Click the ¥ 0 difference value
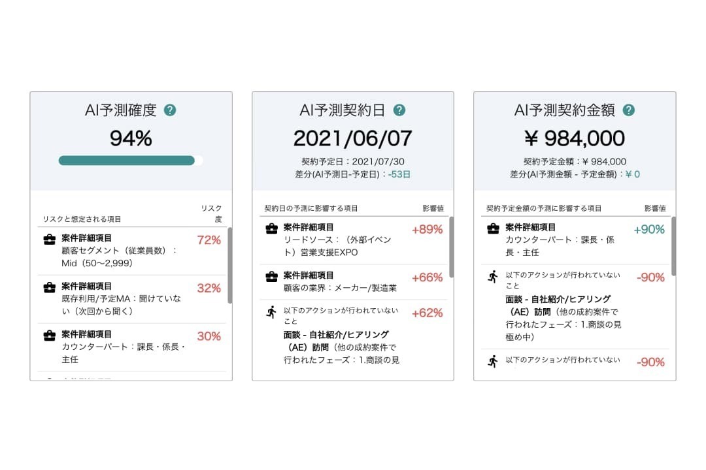Image resolution: width=706 pixels, height=470 pixels. coord(632,174)
